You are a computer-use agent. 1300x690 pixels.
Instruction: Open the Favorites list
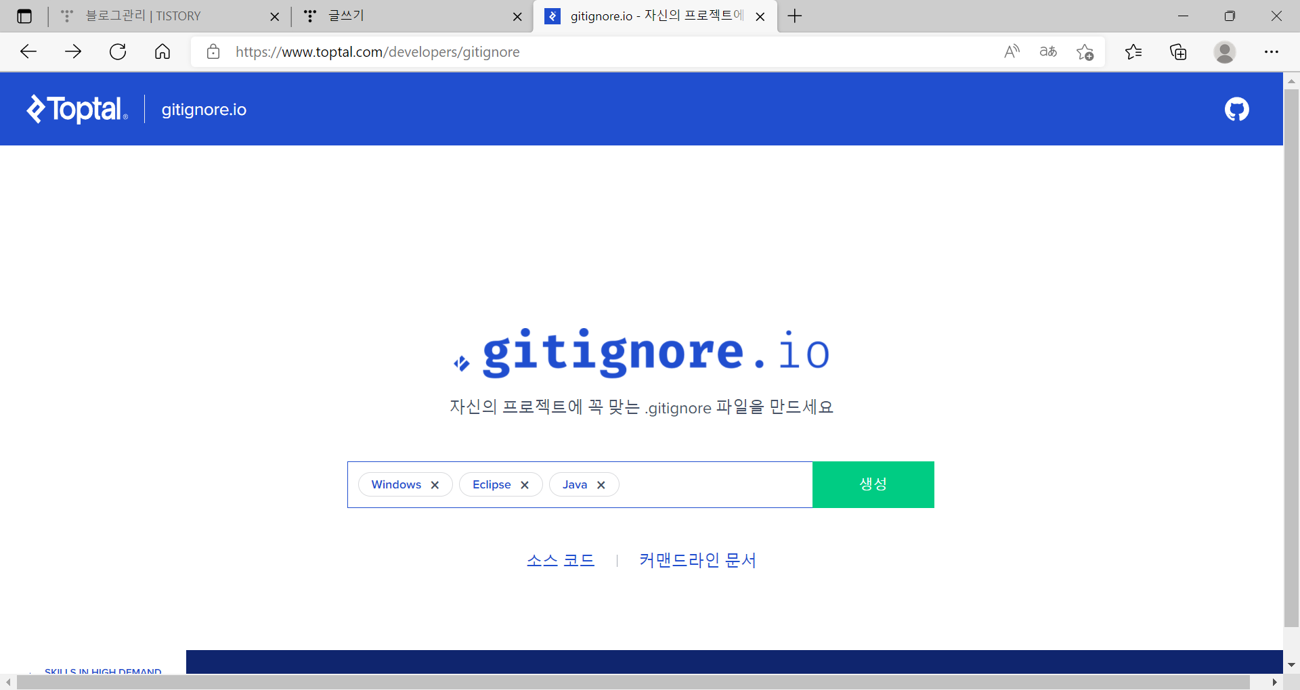pyautogui.click(x=1133, y=51)
